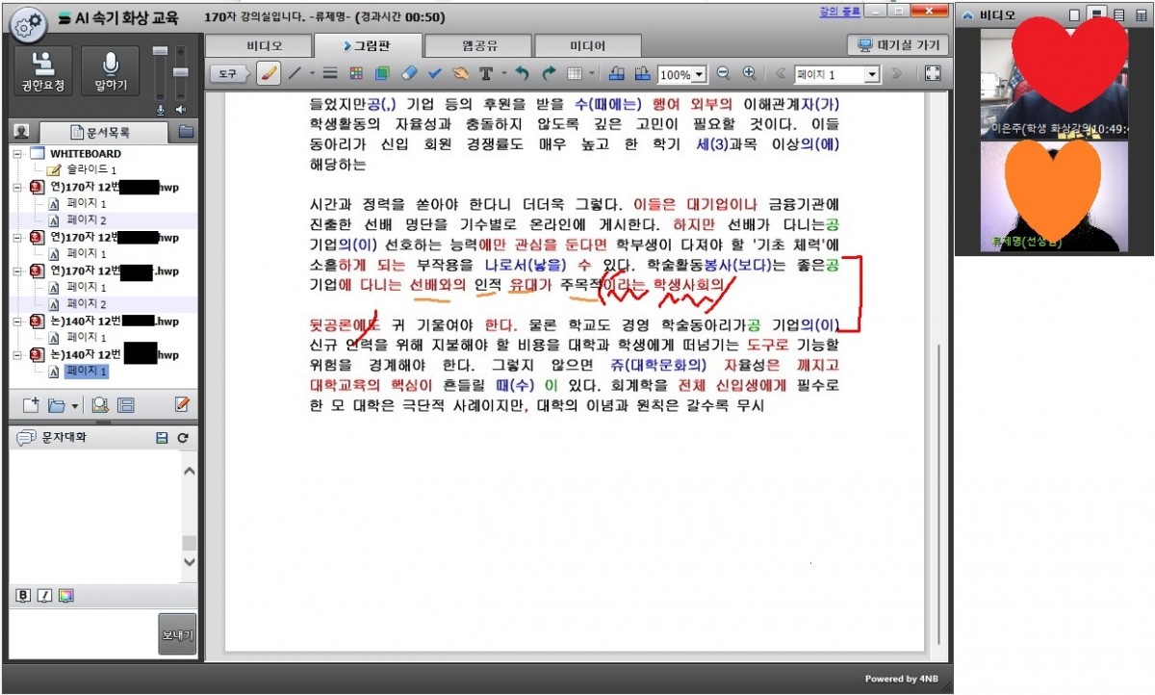Screen dimensions: 1155x695
Task: Open the chat text color picker
Action: (65, 595)
